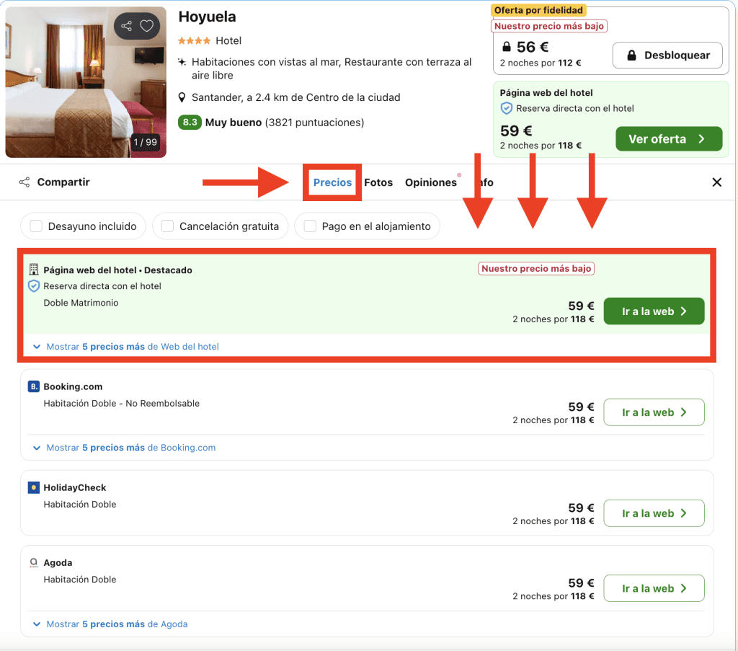Click the HolidayCheck logo icon

click(33, 488)
